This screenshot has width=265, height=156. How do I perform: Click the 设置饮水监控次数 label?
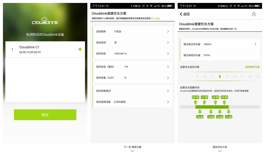coord(190,67)
